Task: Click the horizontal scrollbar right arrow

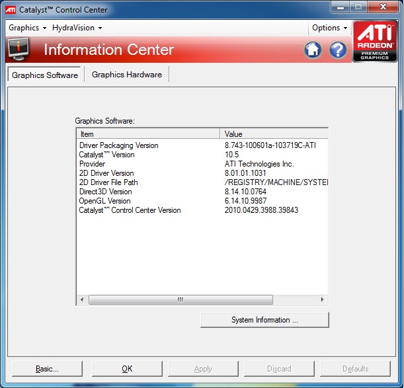Action: 322,299
